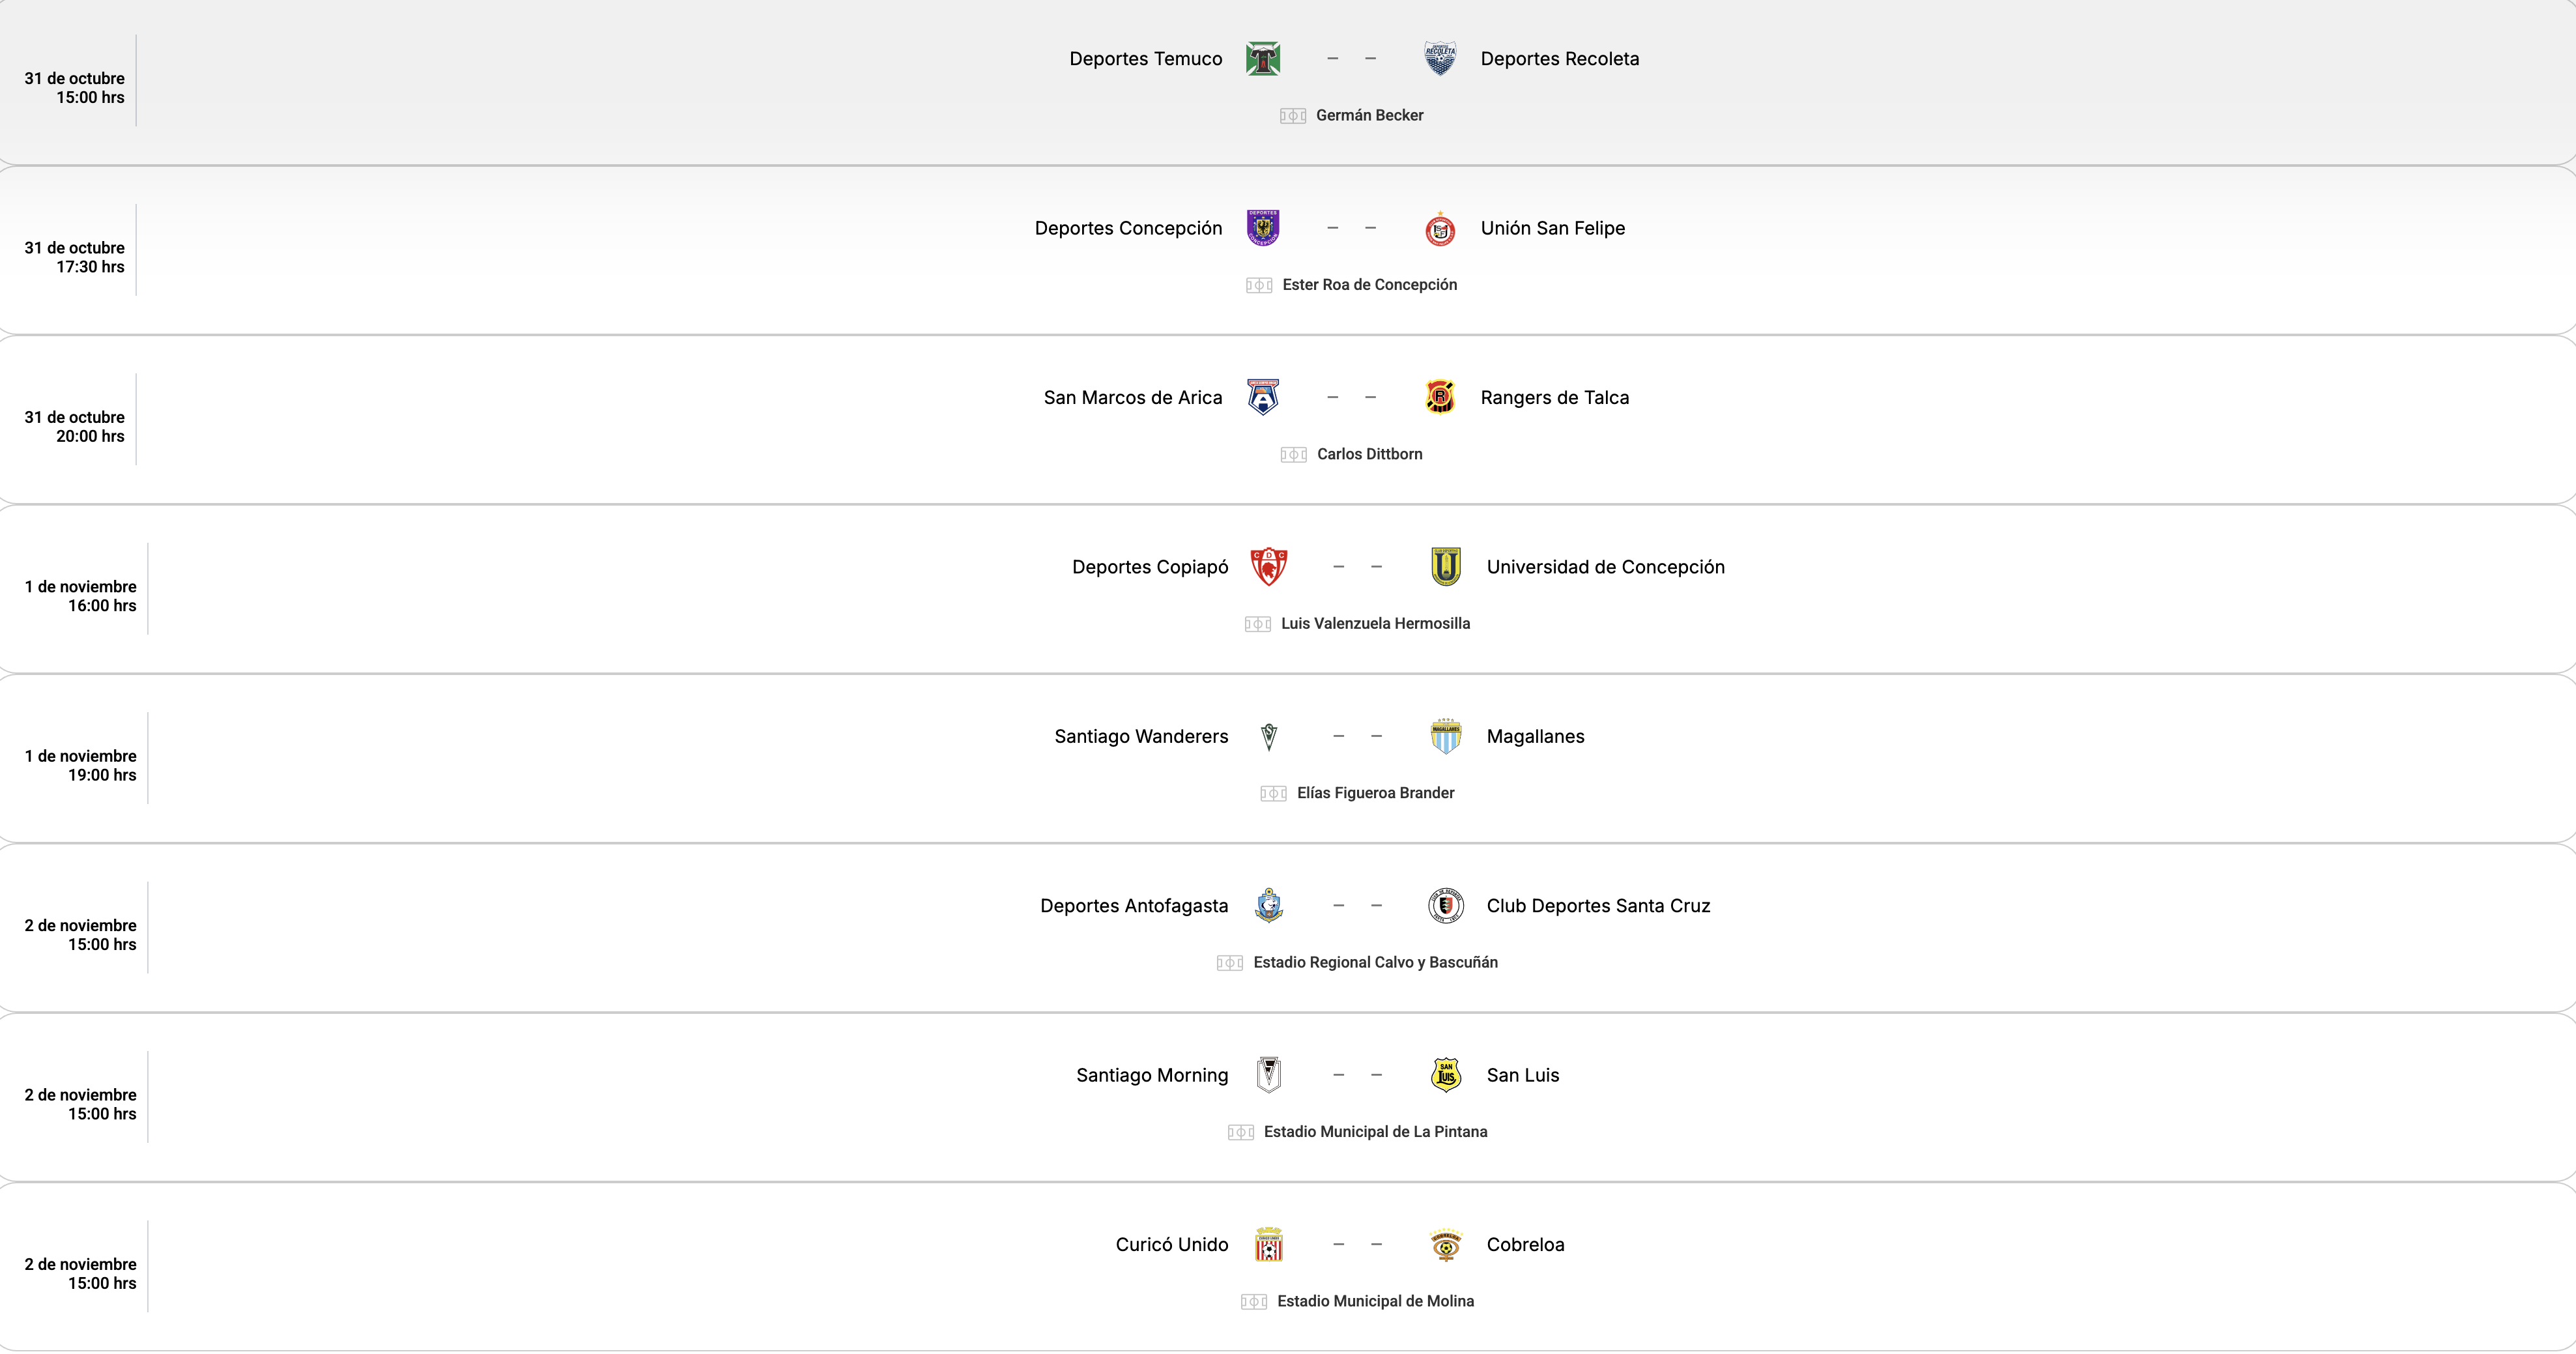Click the Rangers de Talca crest
Image resolution: width=2576 pixels, height=1354 pixels.
(x=1440, y=397)
